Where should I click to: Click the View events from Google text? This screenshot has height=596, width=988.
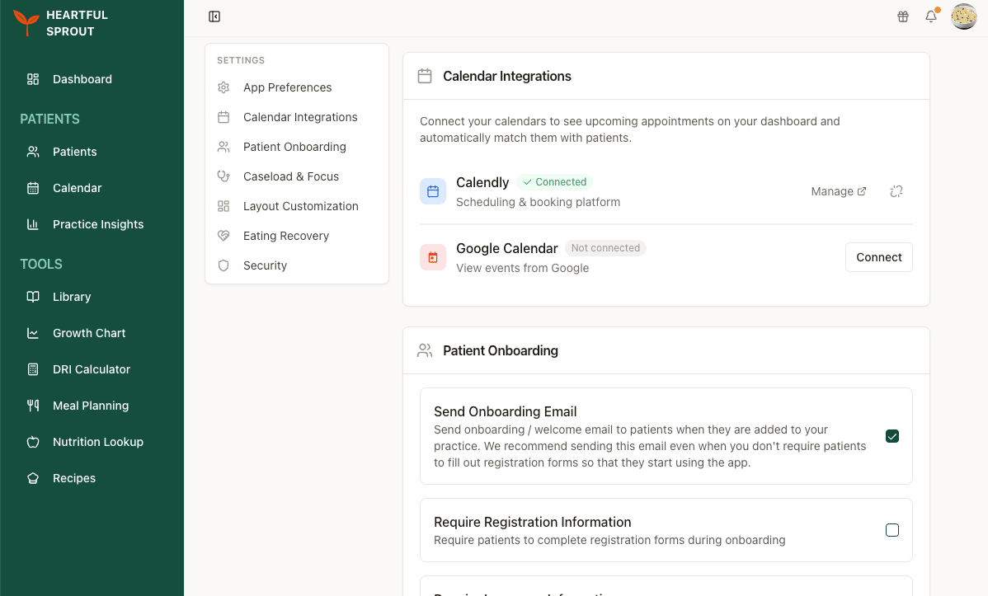pyautogui.click(x=522, y=269)
